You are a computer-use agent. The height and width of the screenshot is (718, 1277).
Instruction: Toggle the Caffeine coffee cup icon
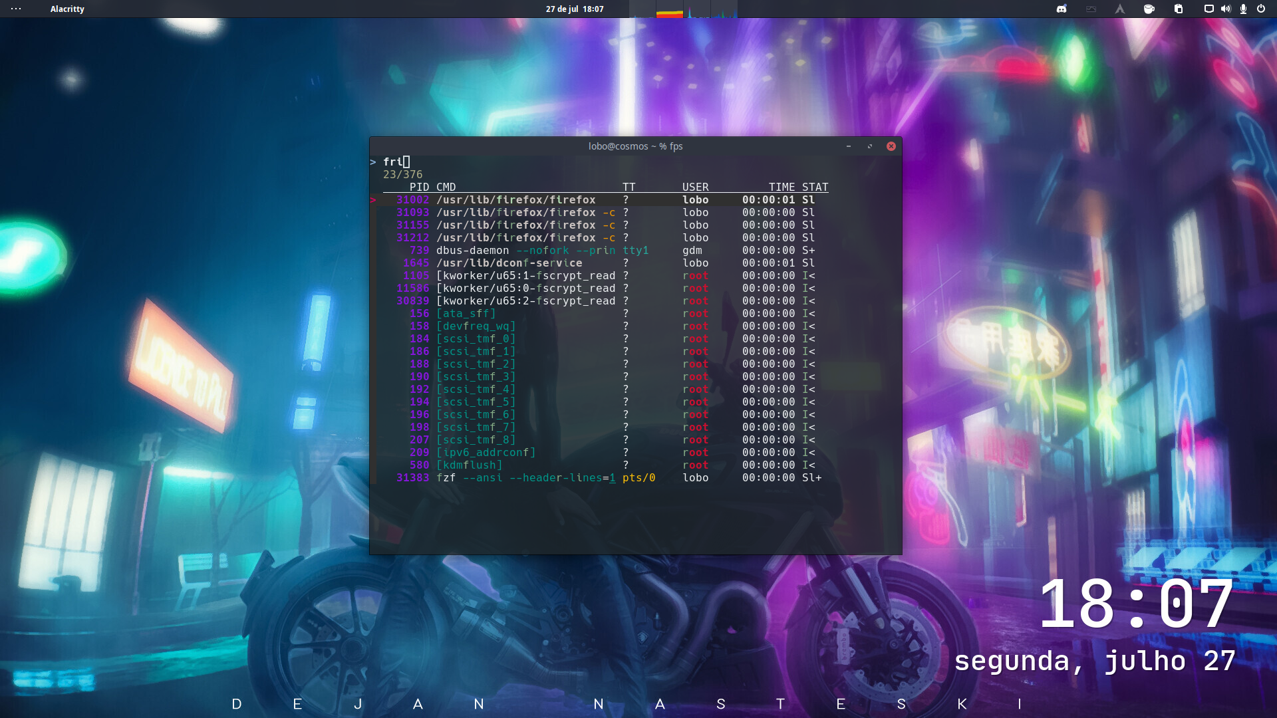(1149, 9)
